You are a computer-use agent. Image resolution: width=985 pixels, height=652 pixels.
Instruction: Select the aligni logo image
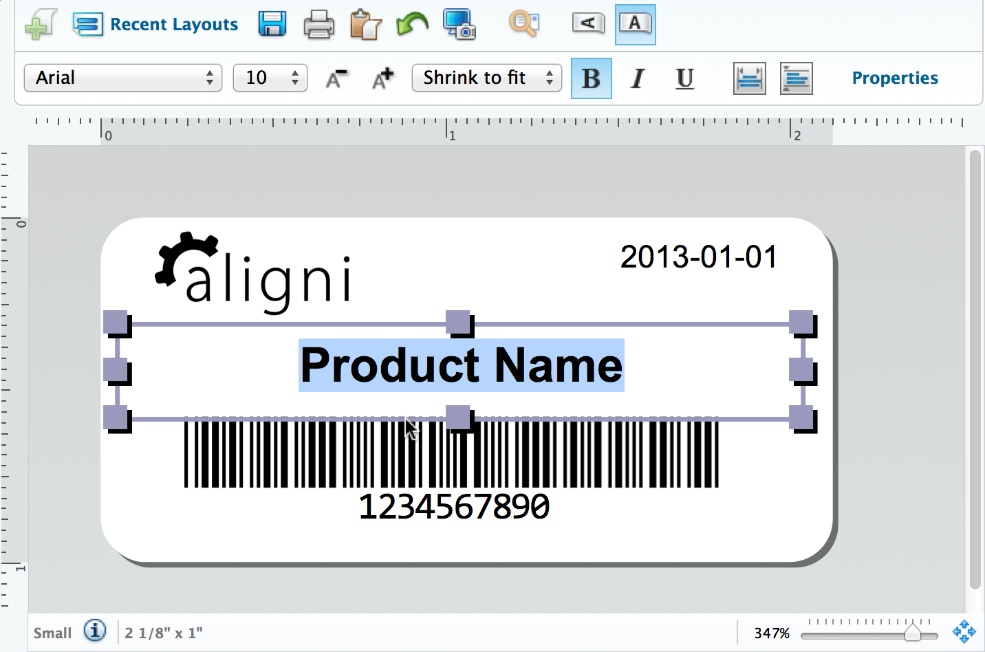click(x=254, y=272)
